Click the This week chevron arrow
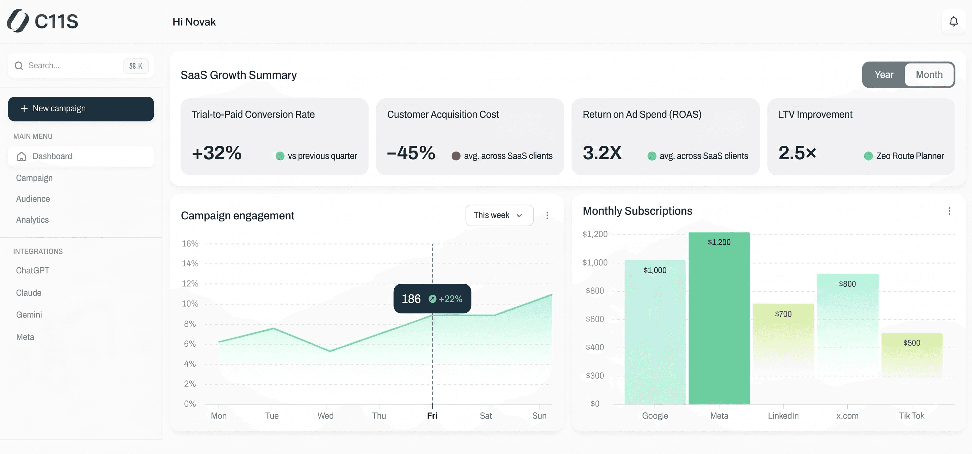This screenshot has height=454, width=972. (519, 215)
